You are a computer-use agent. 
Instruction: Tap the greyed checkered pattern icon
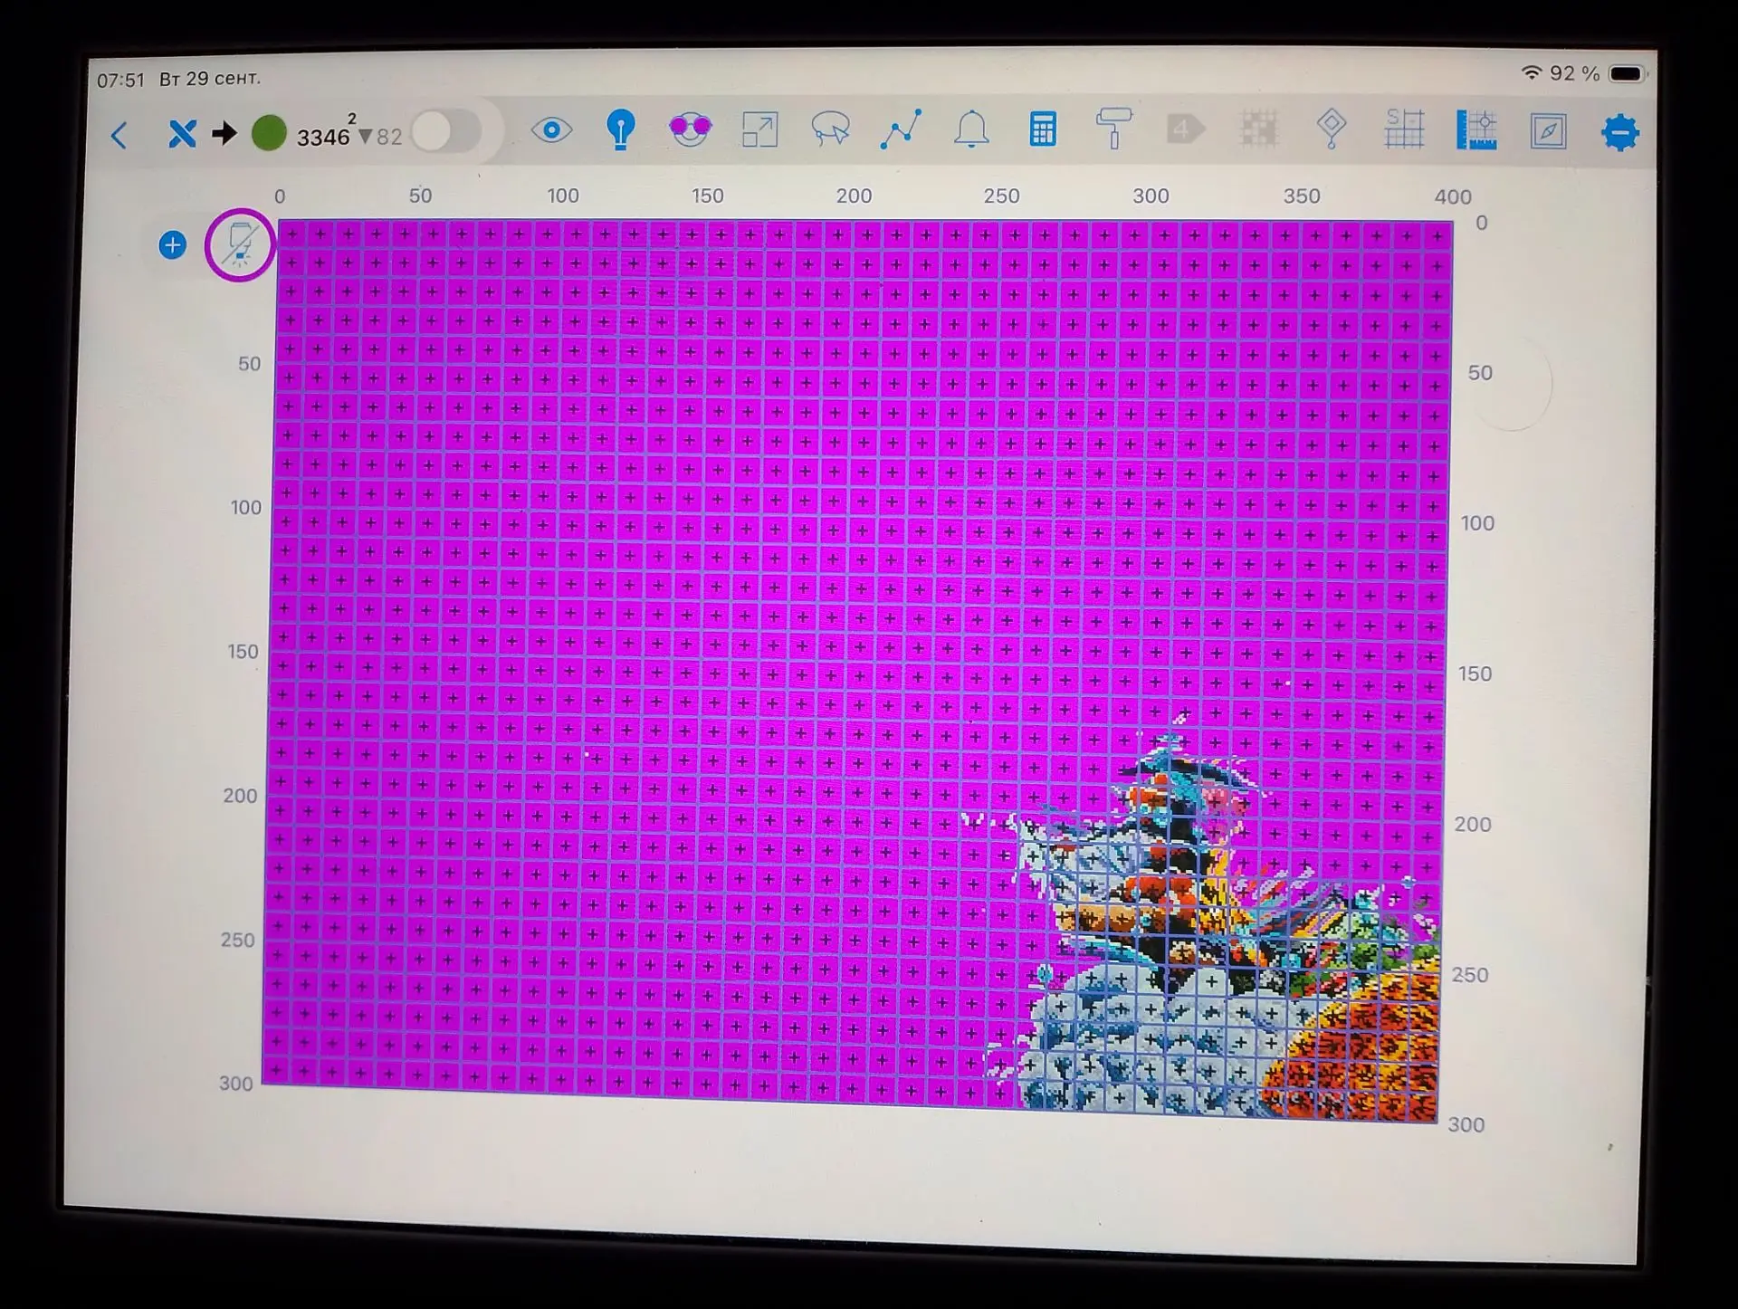click(1258, 129)
